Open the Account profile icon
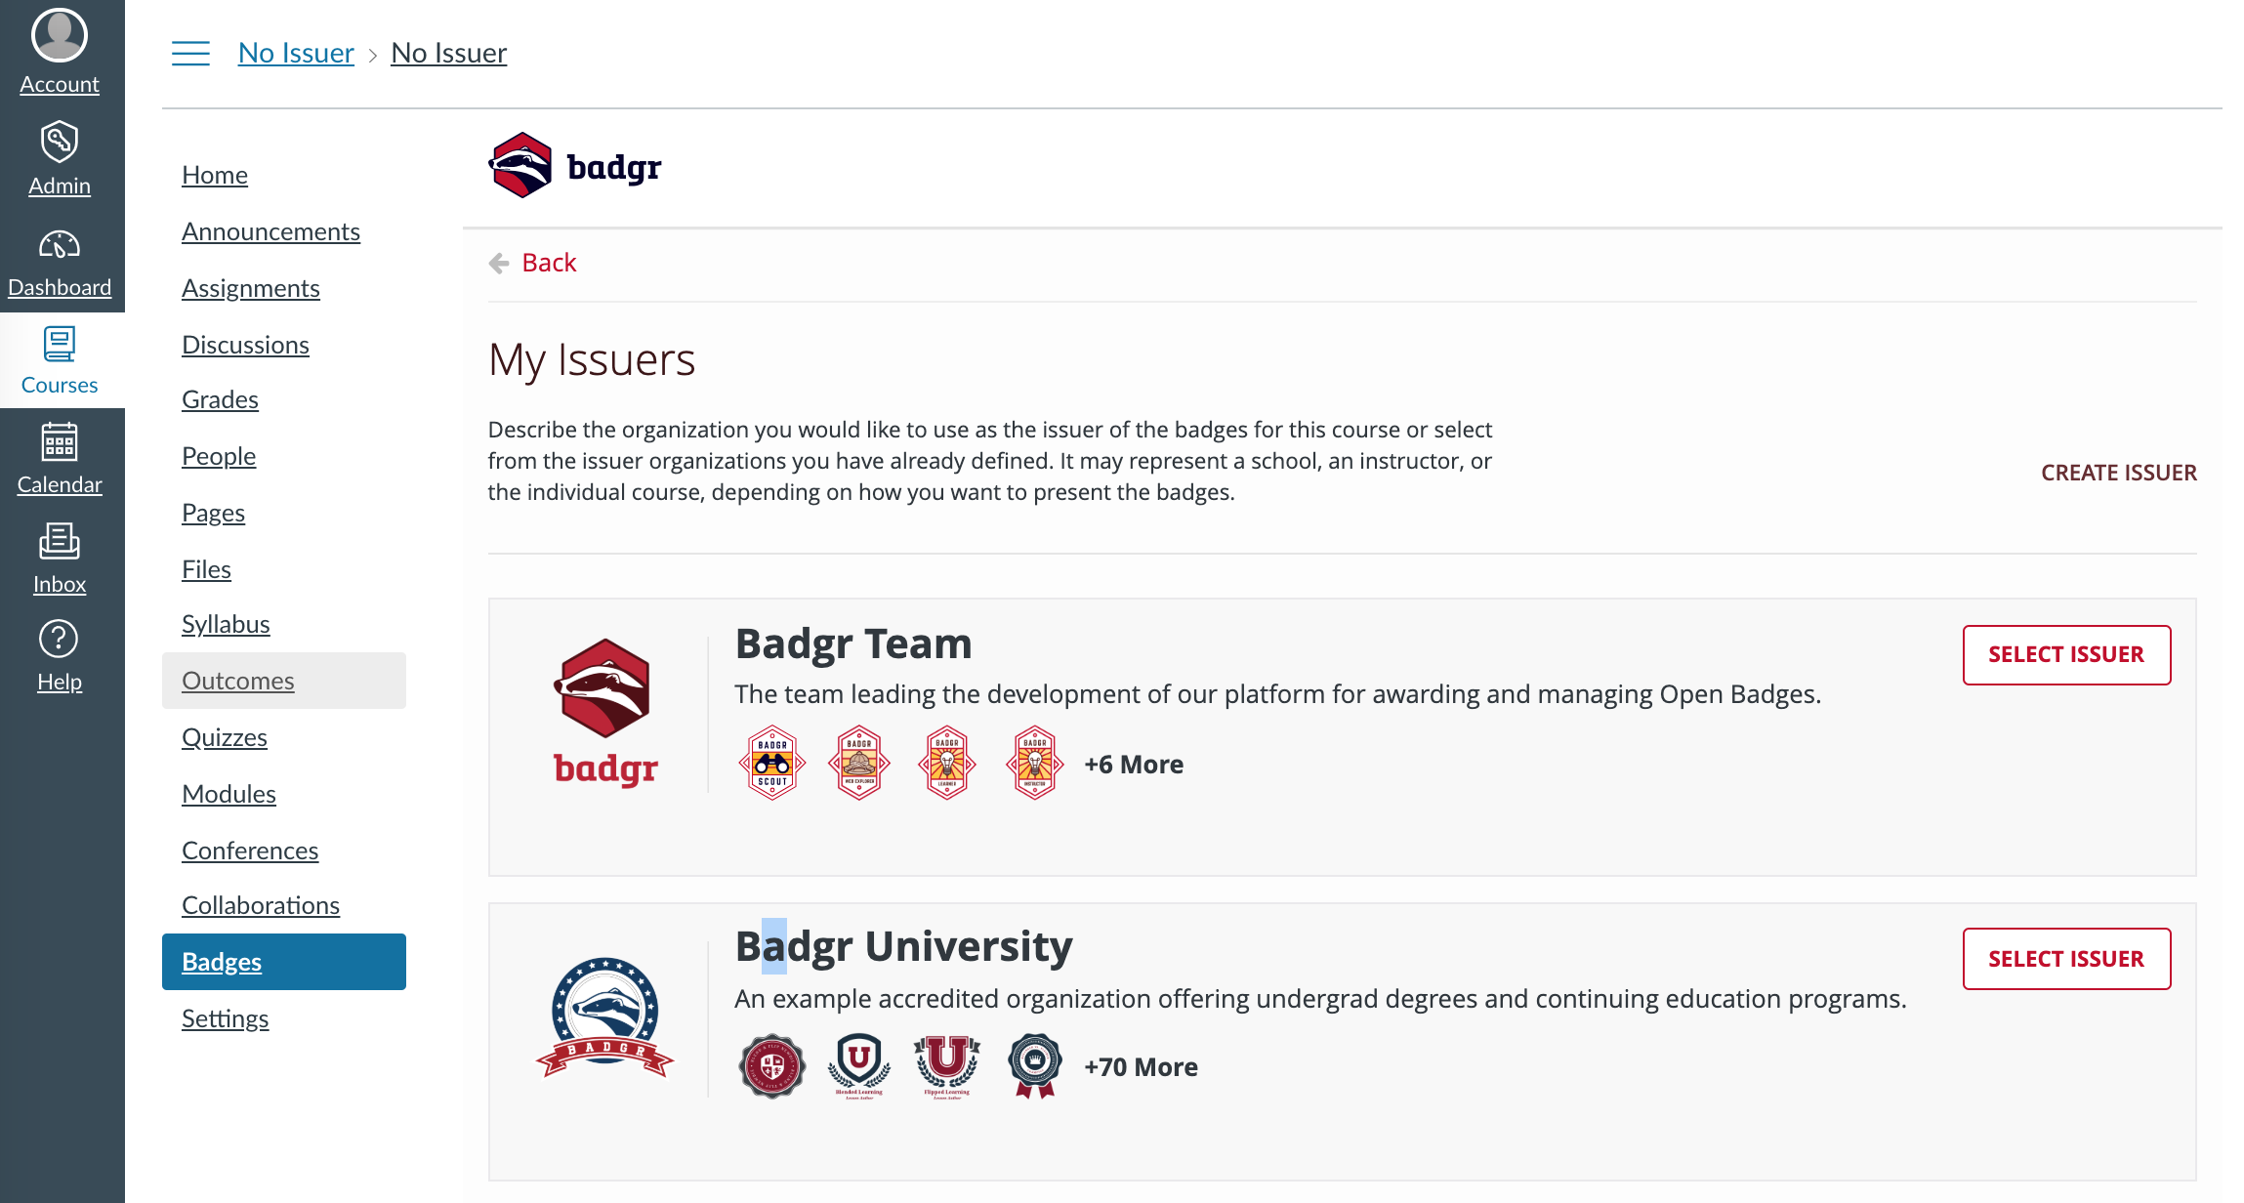The width and height of the screenshot is (2244, 1203). [60, 36]
